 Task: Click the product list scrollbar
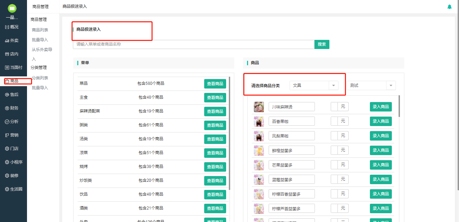tap(400, 106)
